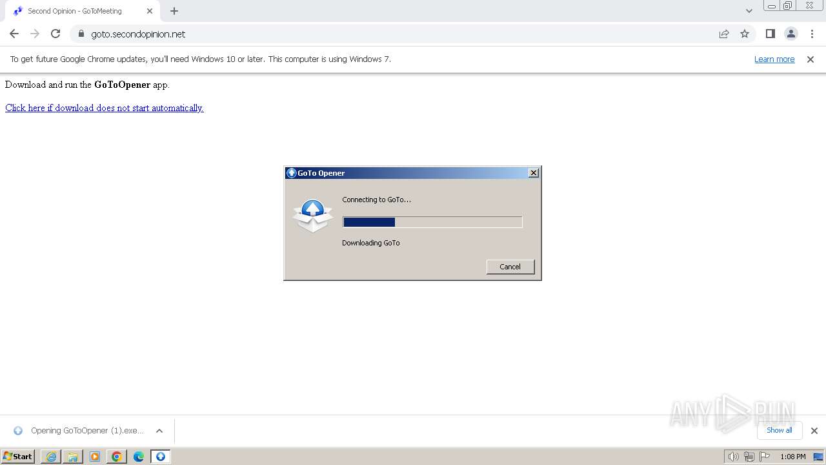Click the GoTo Opener title bar icon
The height and width of the screenshot is (465, 826).
(292, 173)
